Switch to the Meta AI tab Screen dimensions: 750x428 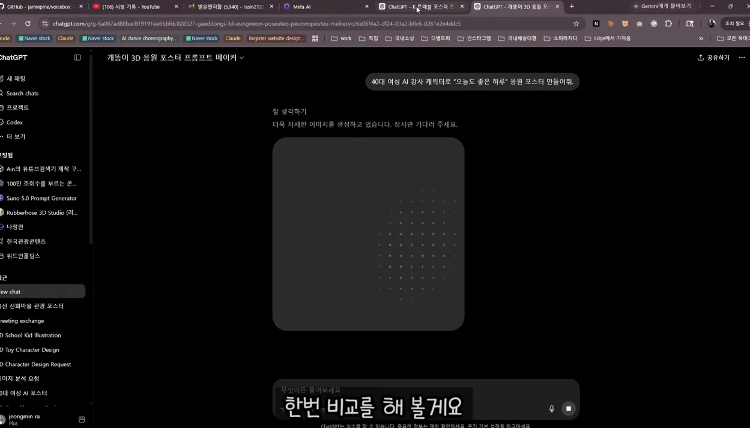[323, 7]
